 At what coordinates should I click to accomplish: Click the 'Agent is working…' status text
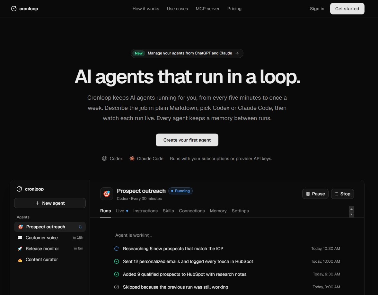pos(134,235)
